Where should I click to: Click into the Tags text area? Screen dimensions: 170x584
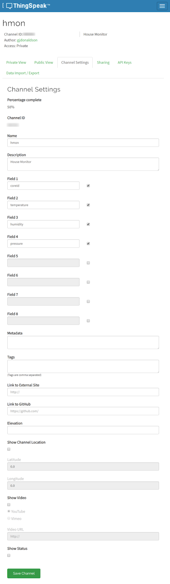point(83,366)
